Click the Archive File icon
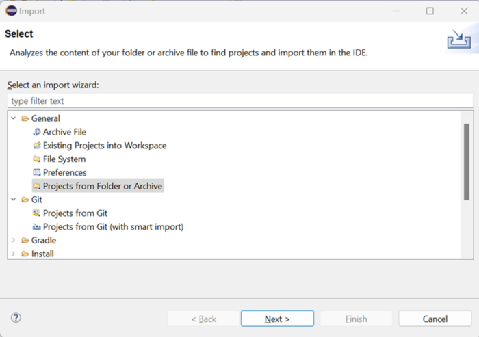479x337 pixels. 37,132
